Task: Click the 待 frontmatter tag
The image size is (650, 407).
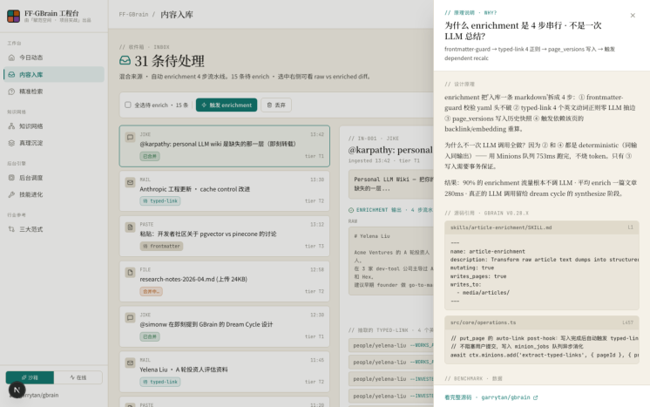Action: (x=161, y=246)
